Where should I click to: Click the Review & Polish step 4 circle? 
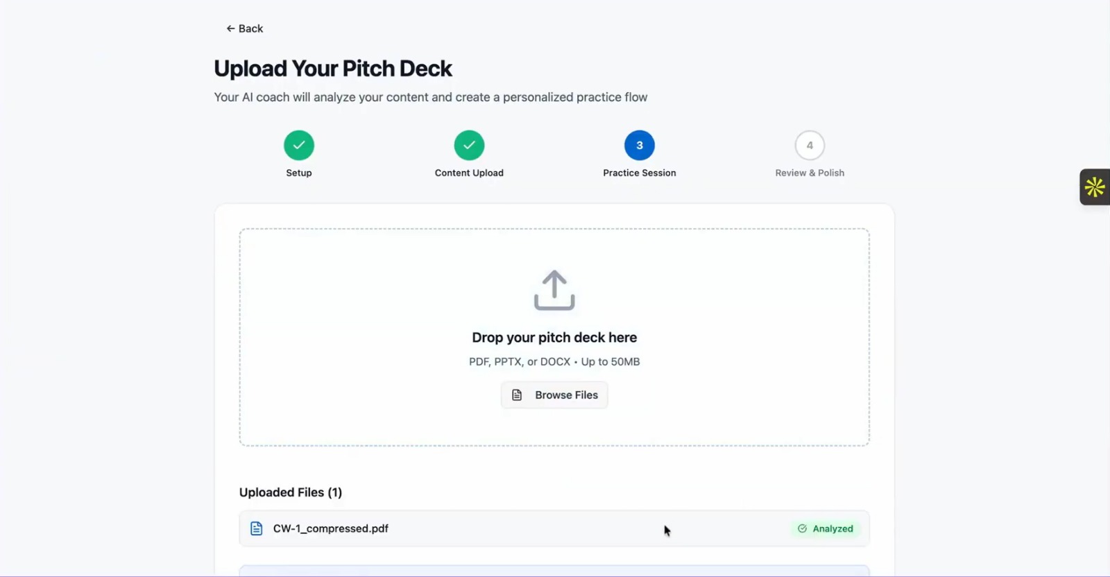809,146
